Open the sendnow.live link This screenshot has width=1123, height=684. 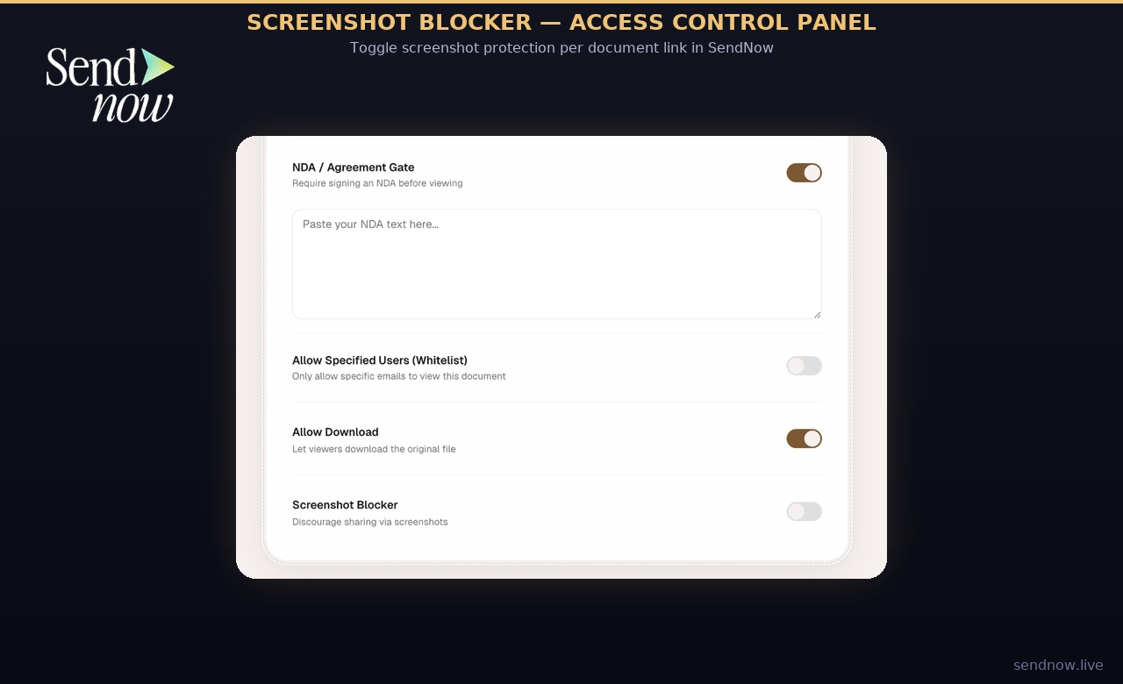[x=1057, y=665]
